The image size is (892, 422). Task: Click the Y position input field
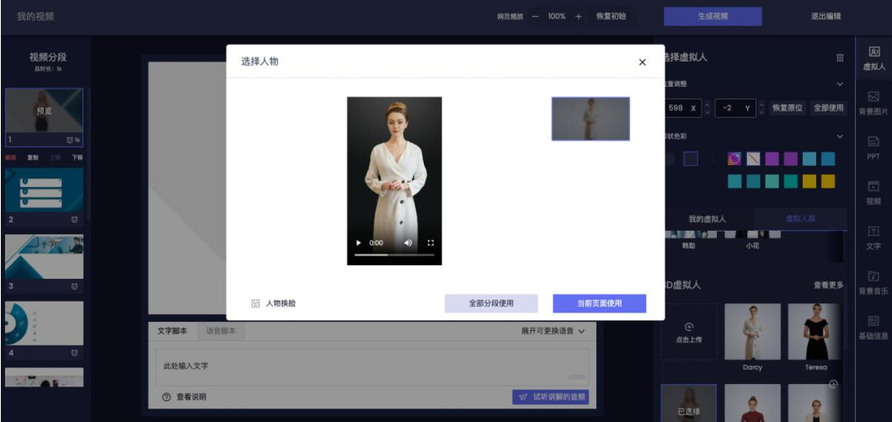[x=735, y=108]
